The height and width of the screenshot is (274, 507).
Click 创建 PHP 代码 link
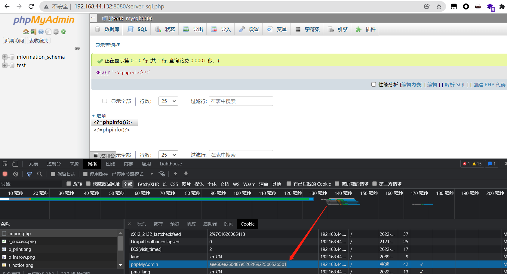[489, 85]
